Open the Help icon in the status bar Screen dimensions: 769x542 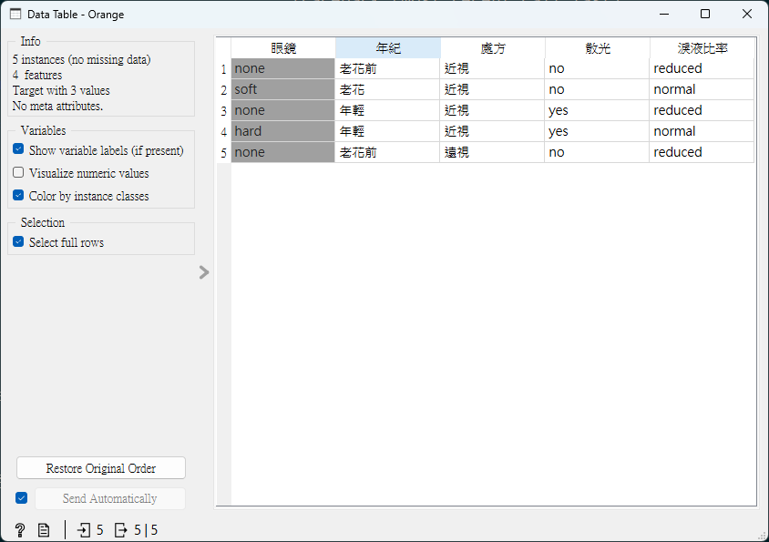click(x=19, y=529)
